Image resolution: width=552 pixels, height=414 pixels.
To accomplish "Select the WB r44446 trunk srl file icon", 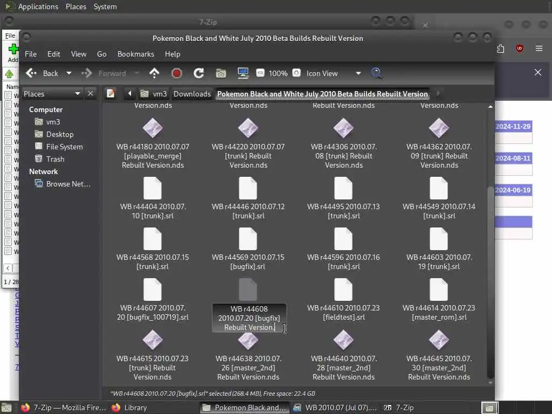I will point(248,188).
